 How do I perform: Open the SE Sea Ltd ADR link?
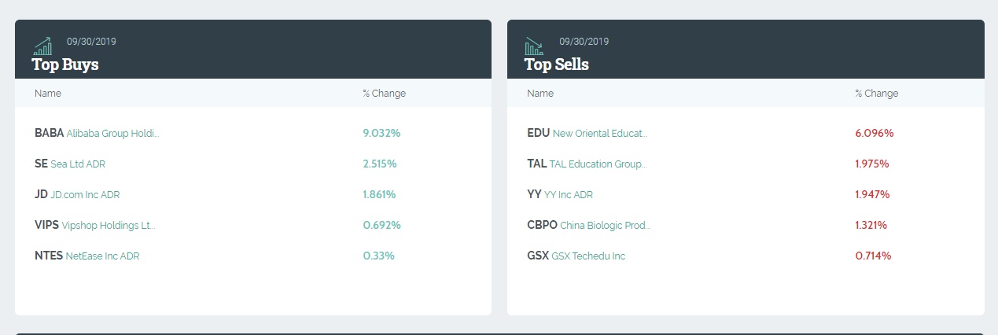[70, 164]
